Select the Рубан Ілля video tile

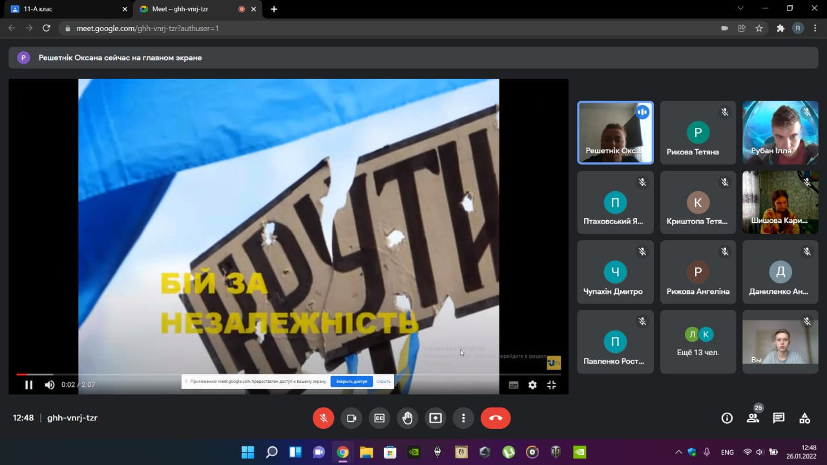click(x=780, y=132)
